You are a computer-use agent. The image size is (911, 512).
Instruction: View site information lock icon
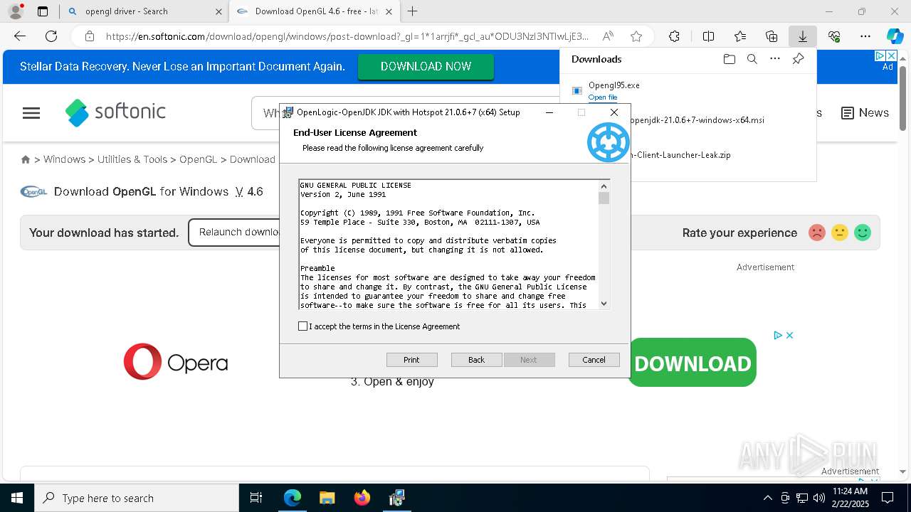[x=89, y=36]
